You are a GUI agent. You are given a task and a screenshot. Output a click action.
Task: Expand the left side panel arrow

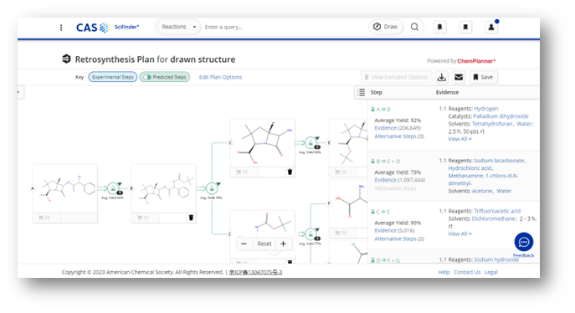[x=20, y=92]
